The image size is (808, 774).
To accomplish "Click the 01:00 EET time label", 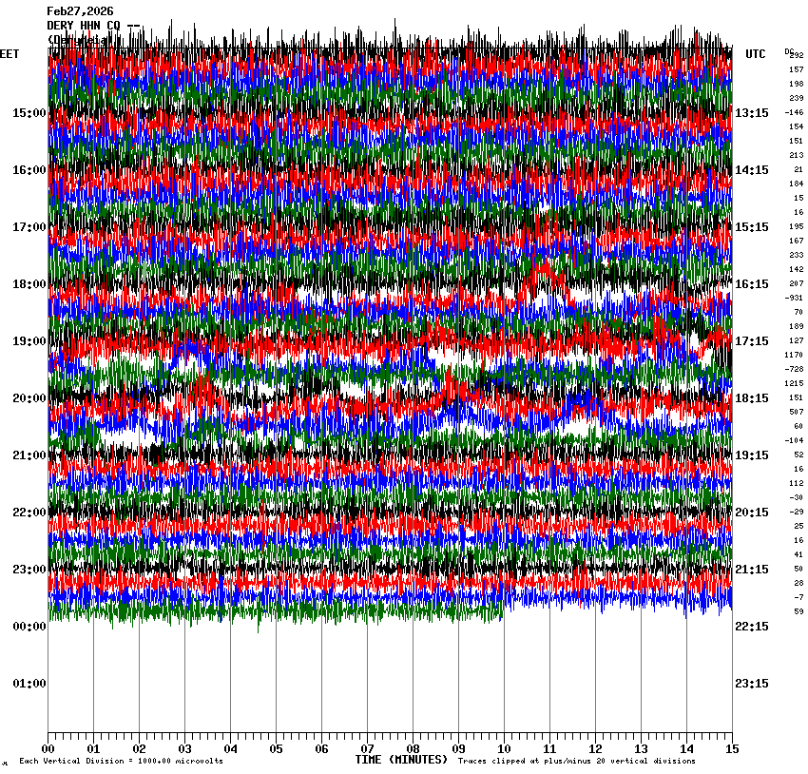I will point(29,684).
